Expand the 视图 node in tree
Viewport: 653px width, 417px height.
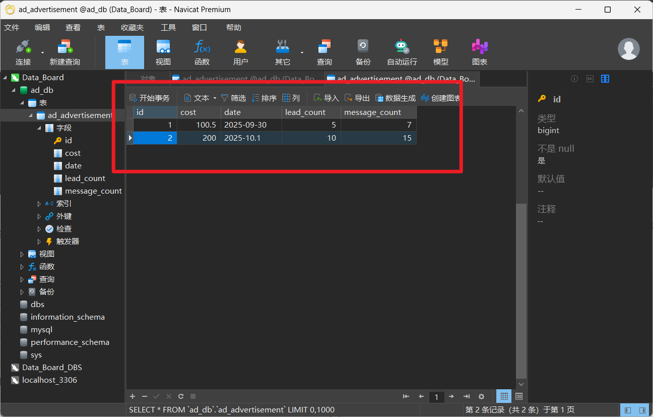tap(22, 254)
